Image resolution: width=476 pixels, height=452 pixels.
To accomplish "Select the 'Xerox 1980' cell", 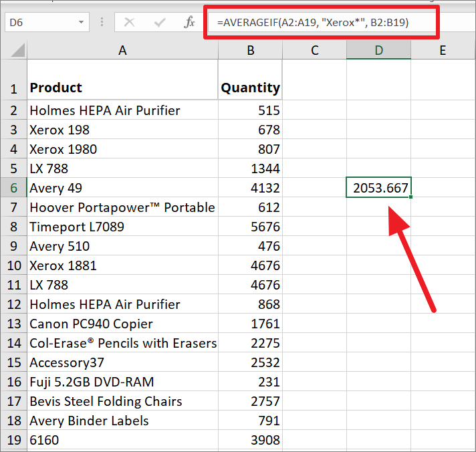I will click(122, 149).
